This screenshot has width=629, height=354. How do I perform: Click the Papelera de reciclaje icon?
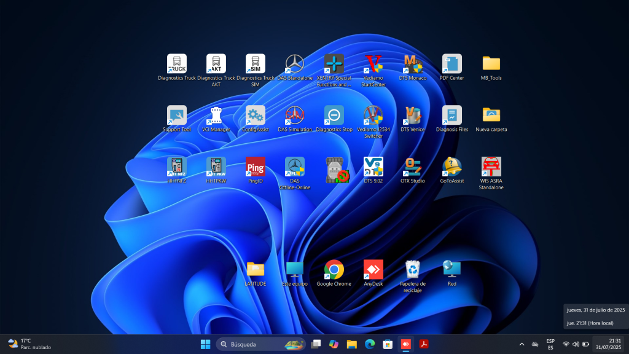(413, 270)
